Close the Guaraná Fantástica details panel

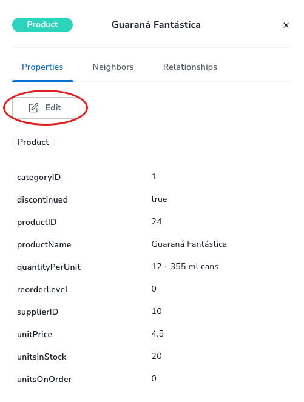pyautogui.click(x=286, y=25)
